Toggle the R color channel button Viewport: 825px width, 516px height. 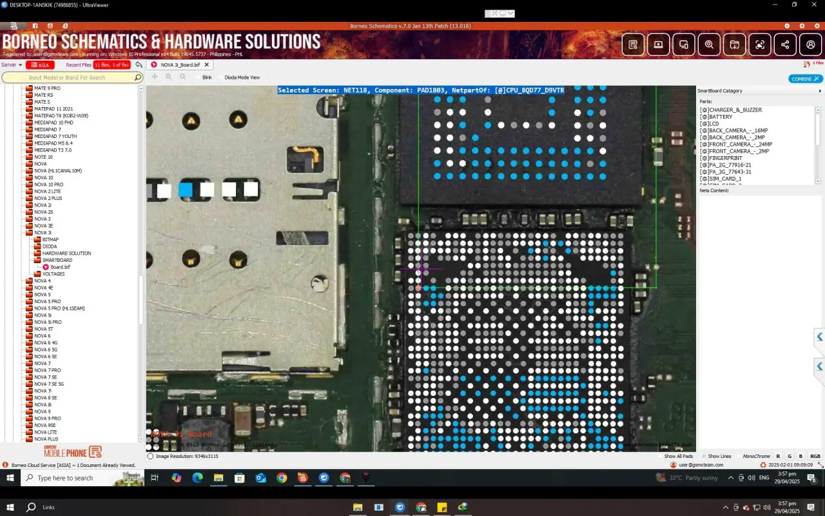pyautogui.click(x=779, y=456)
